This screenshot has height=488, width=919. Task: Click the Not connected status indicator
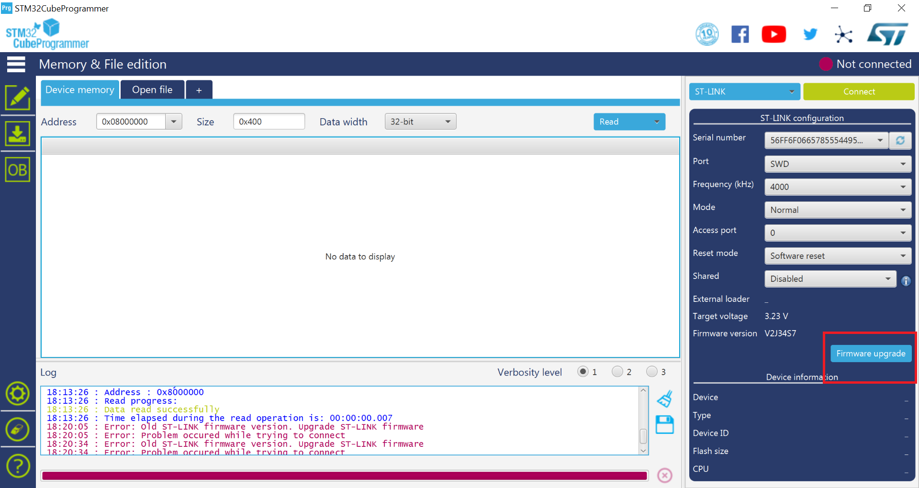click(x=865, y=64)
